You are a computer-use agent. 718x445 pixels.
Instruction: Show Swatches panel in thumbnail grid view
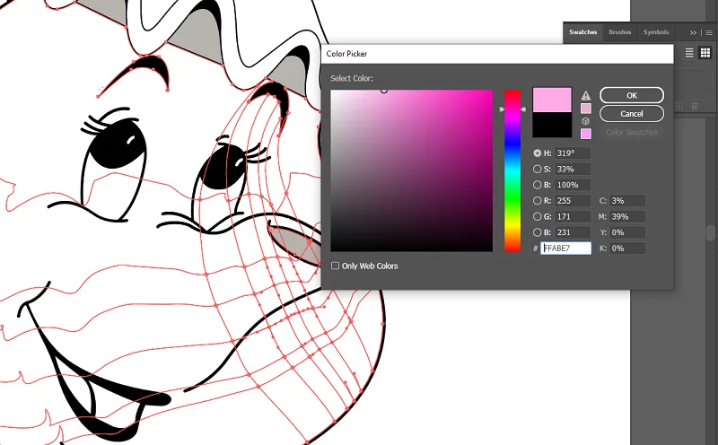(x=705, y=53)
